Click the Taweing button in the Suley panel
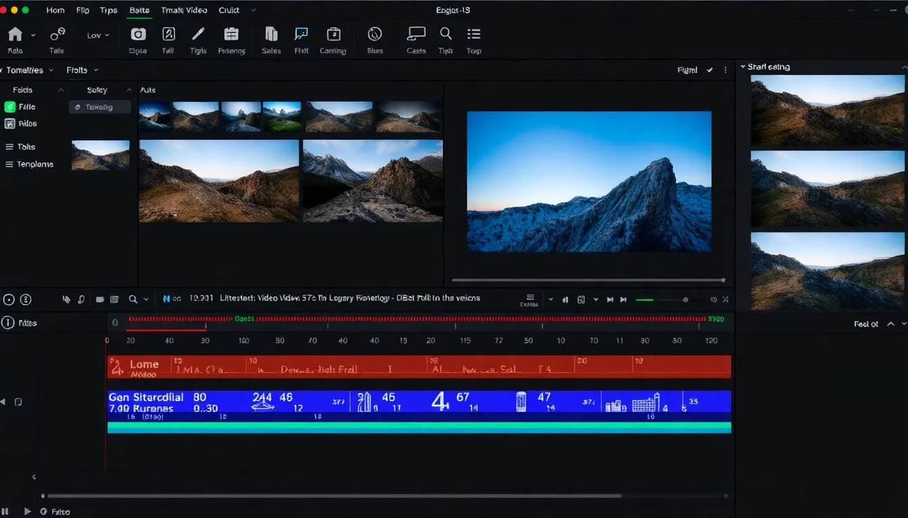The height and width of the screenshot is (518, 908). point(99,107)
